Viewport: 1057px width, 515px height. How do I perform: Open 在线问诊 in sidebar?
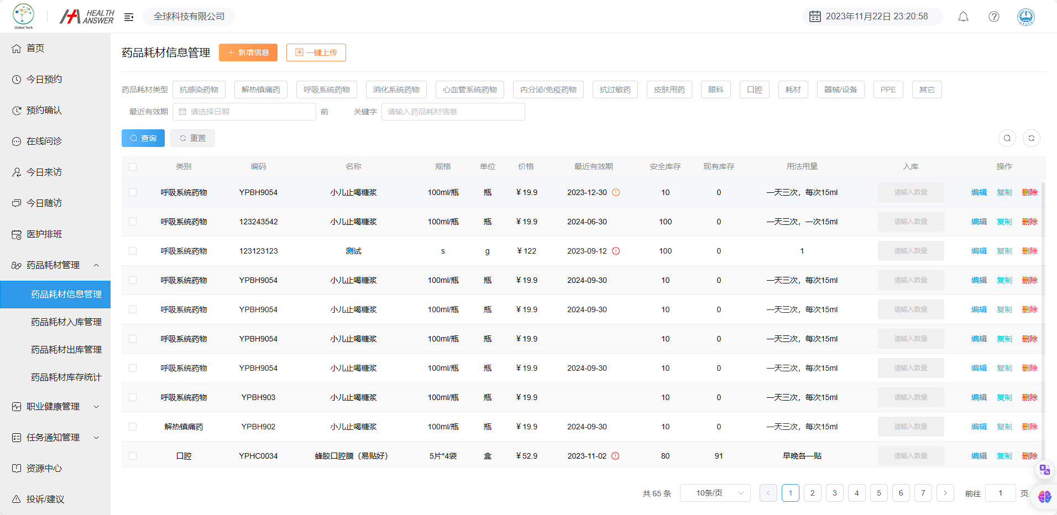[55, 141]
